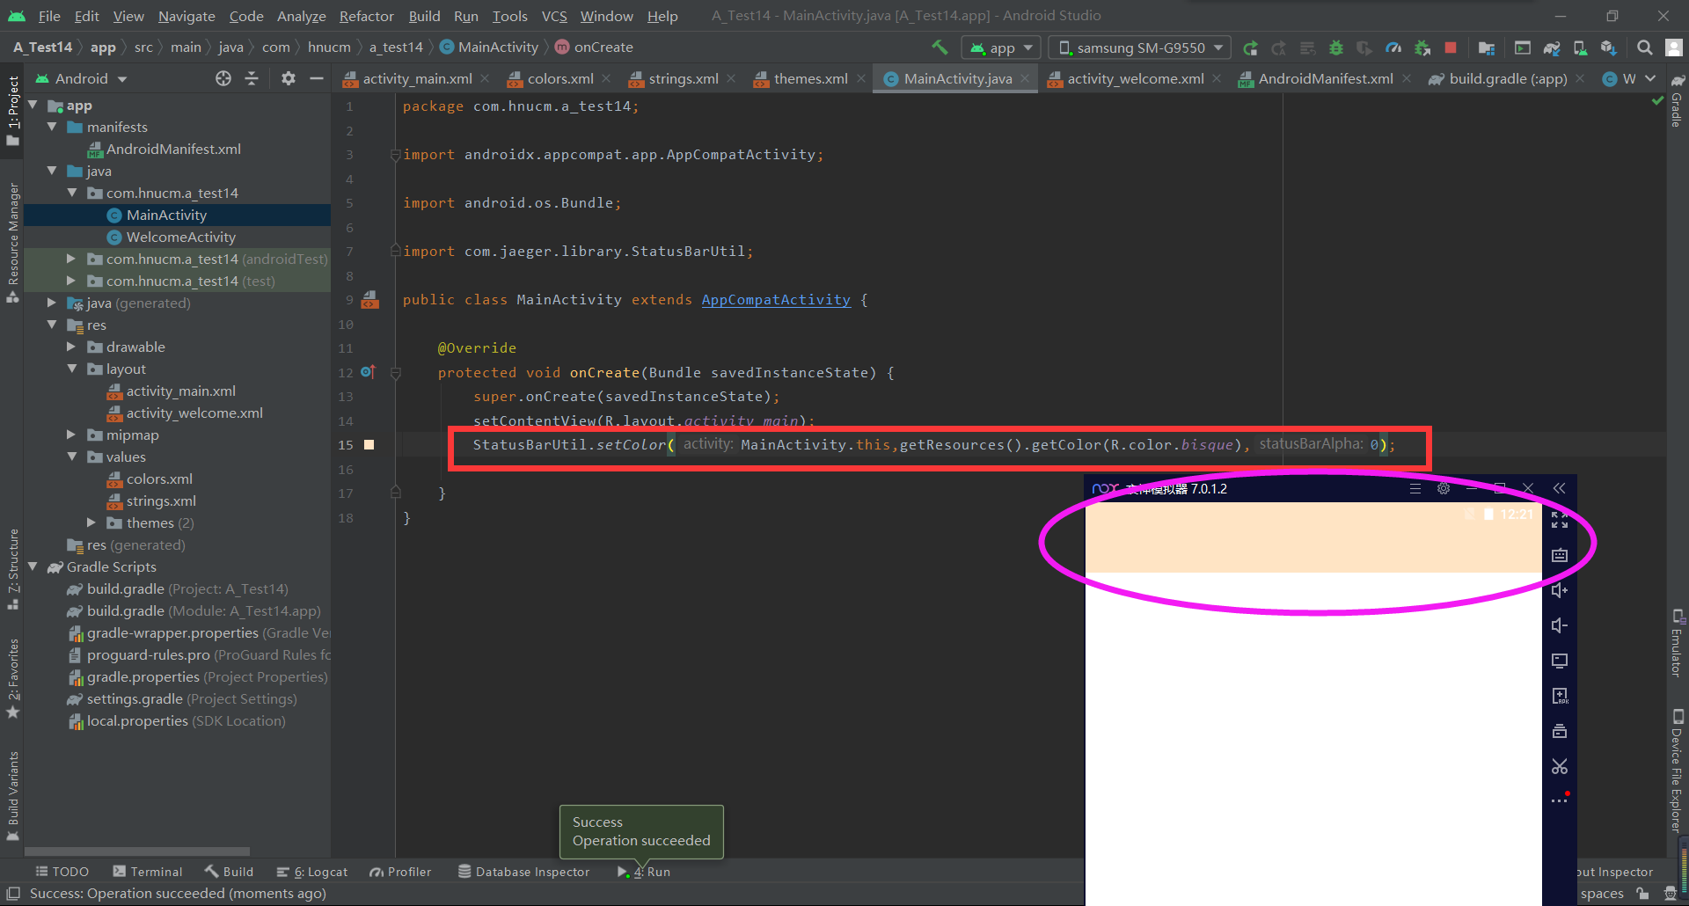1689x906 pixels.
Task: Click Nox volume up icon
Action: (1560, 590)
